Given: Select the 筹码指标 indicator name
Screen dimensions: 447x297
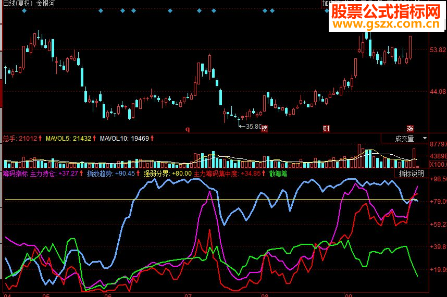Looking at the screenshot, I should tap(16, 174).
